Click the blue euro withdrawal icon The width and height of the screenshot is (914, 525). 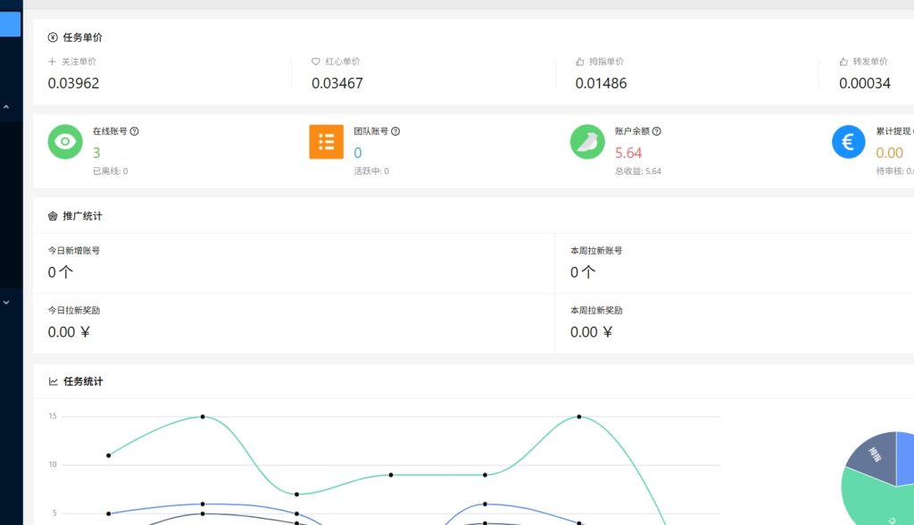(848, 142)
